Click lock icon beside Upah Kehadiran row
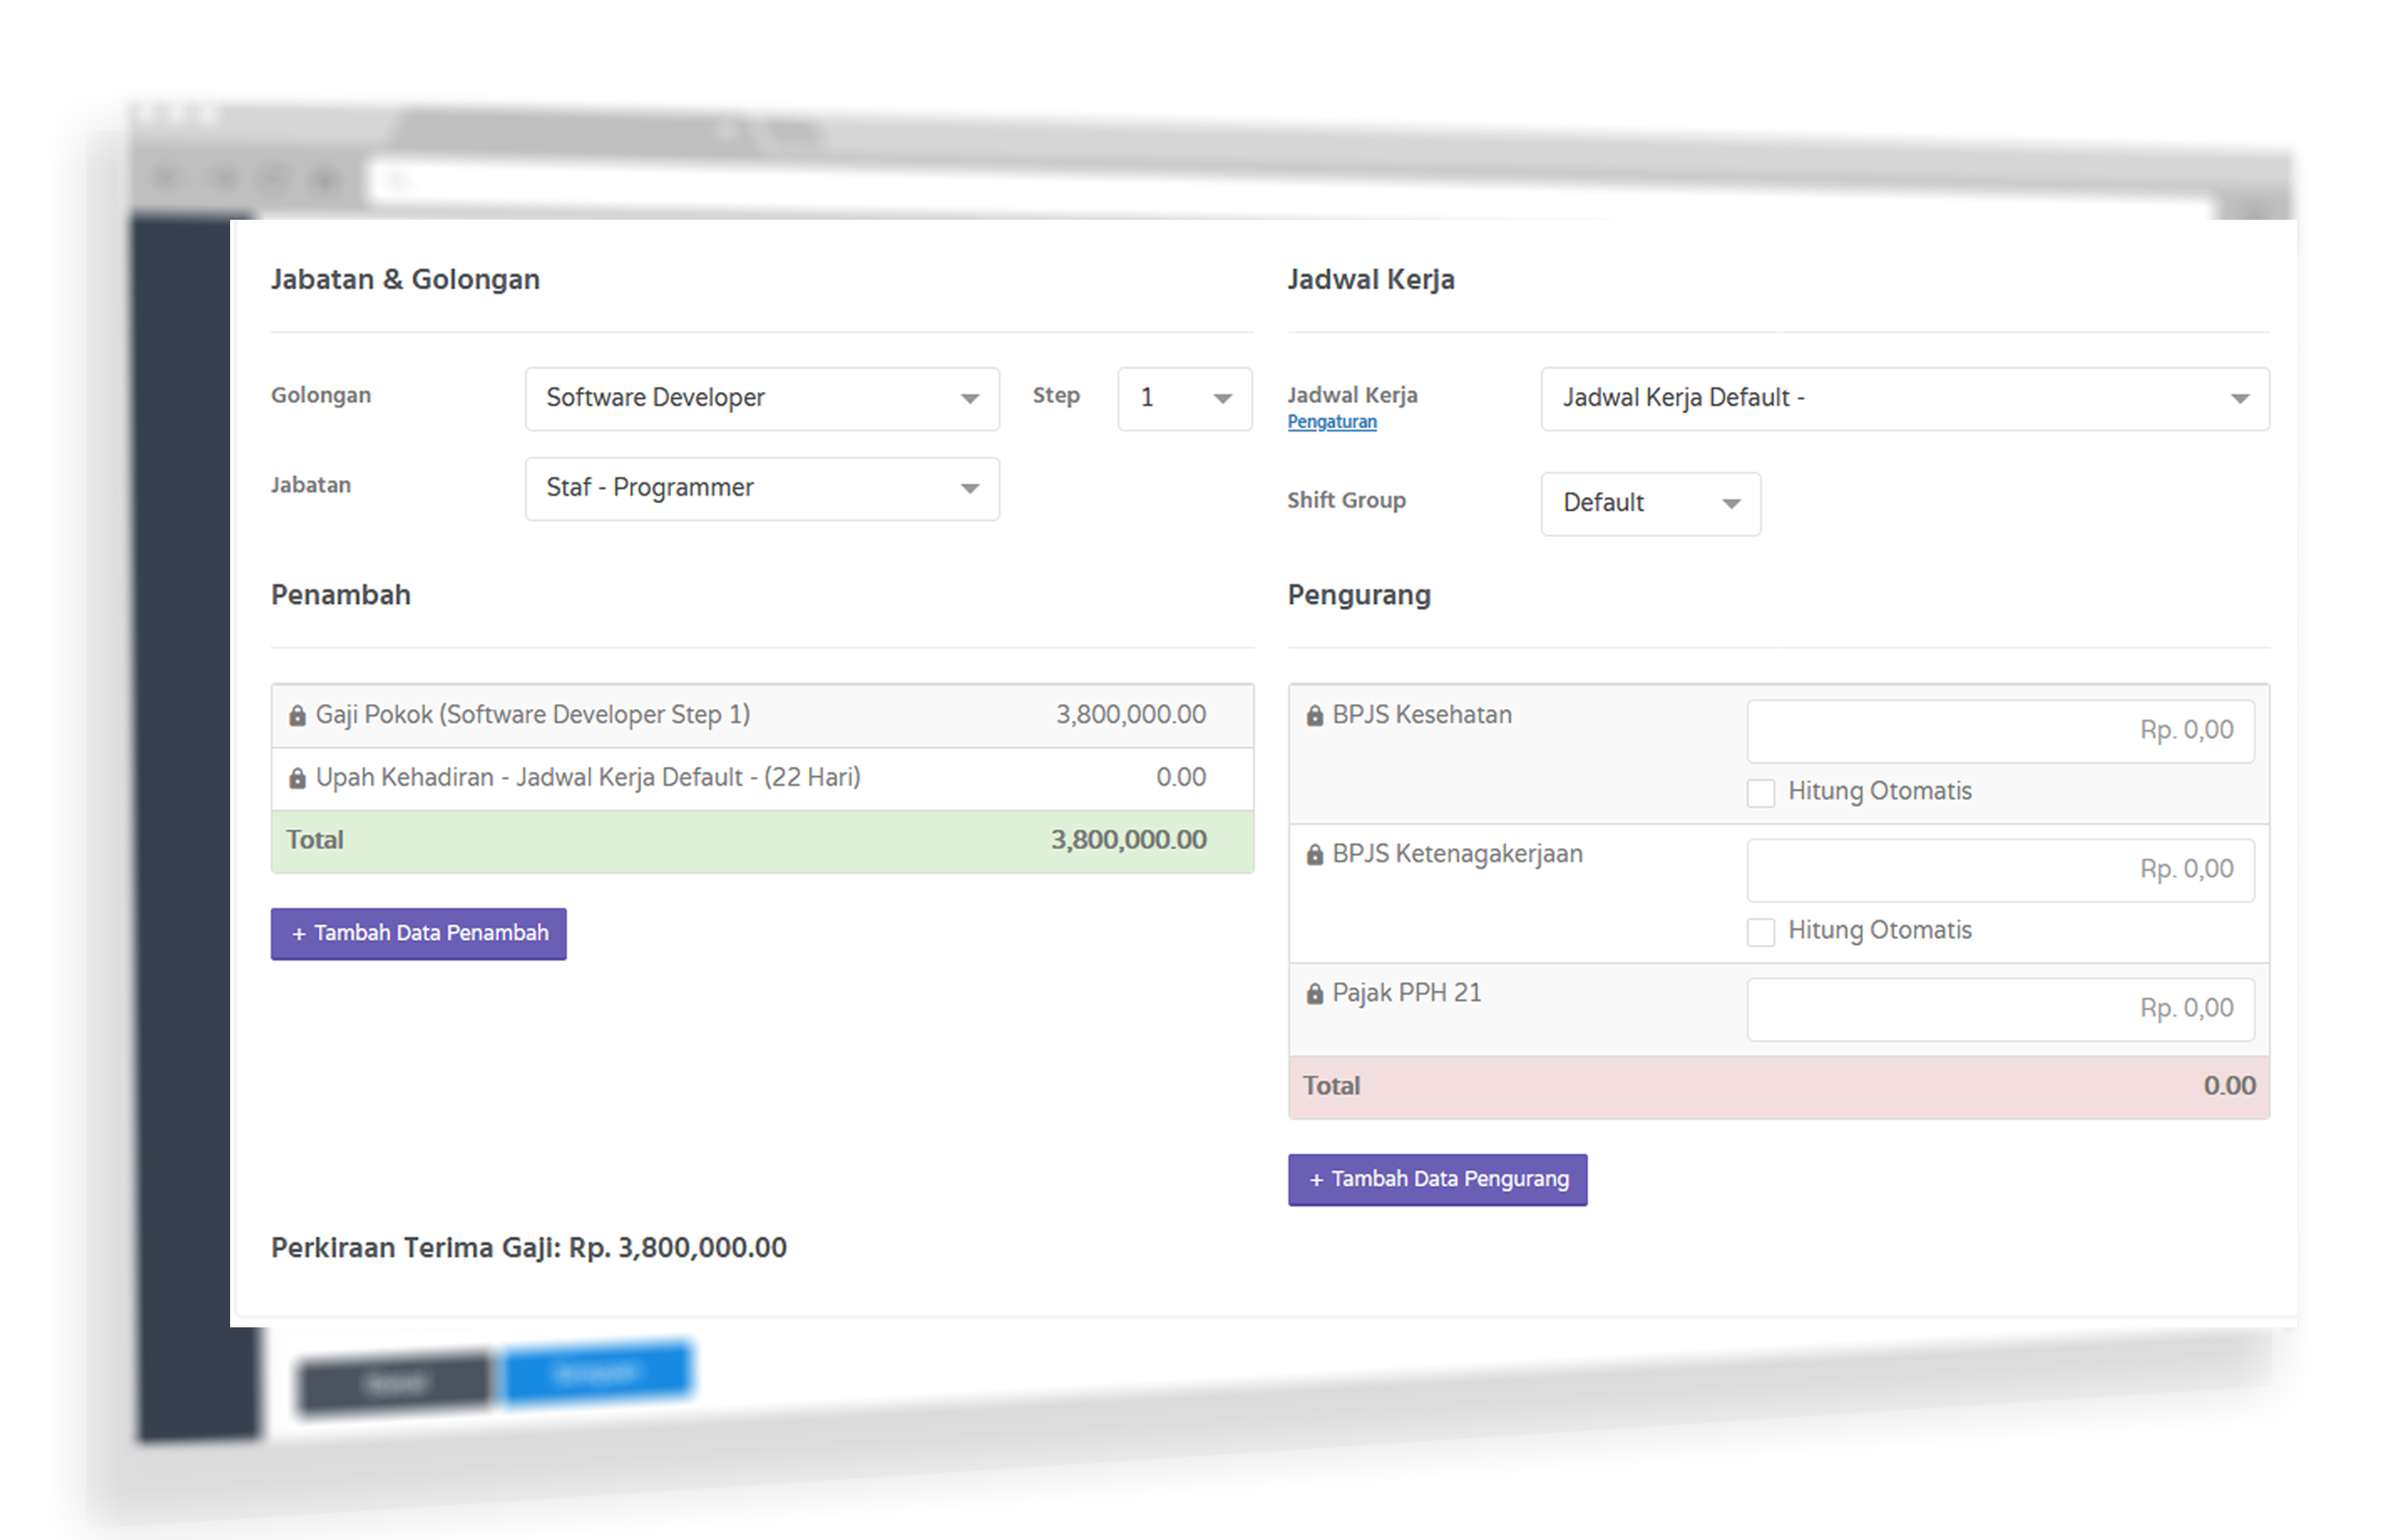2405x1540 pixels. point(297,778)
